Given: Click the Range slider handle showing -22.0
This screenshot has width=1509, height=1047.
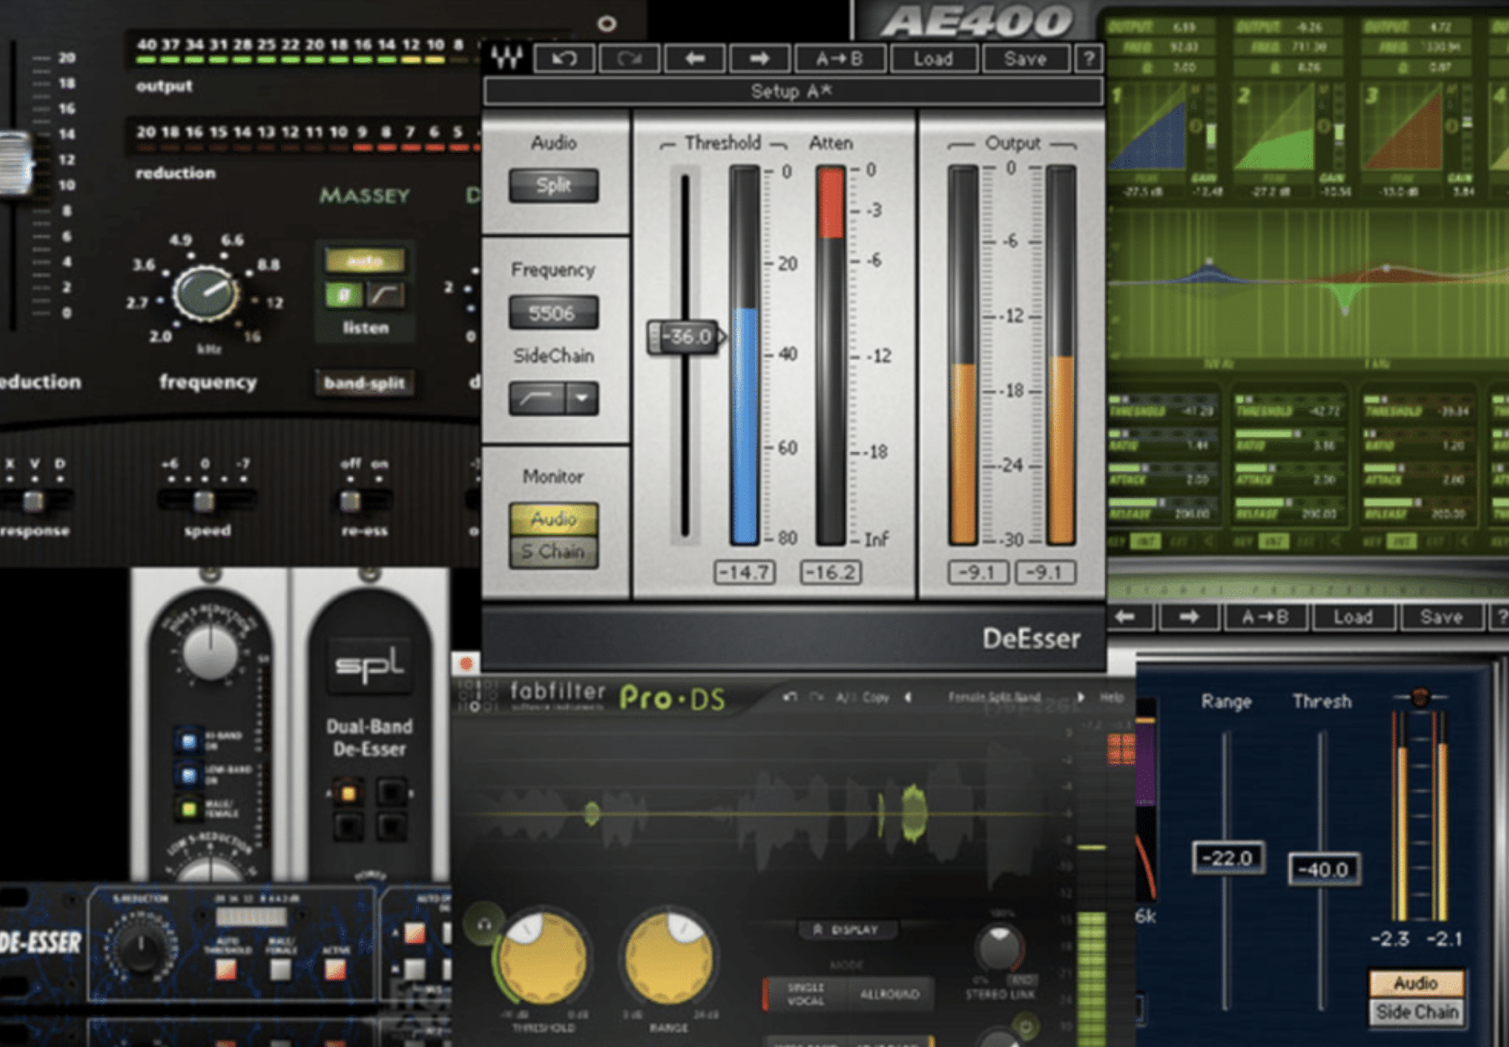Looking at the screenshot, I should tap(1228, 858).
